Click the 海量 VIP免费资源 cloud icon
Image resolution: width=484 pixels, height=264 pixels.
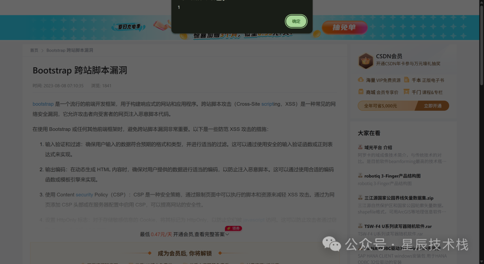pos(361,80)
